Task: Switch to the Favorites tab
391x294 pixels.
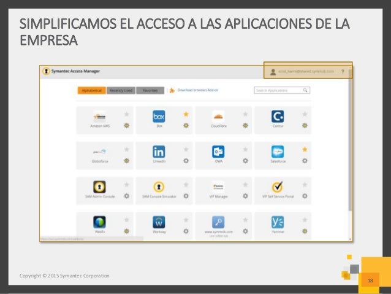Action: click(x=150, y=90)
